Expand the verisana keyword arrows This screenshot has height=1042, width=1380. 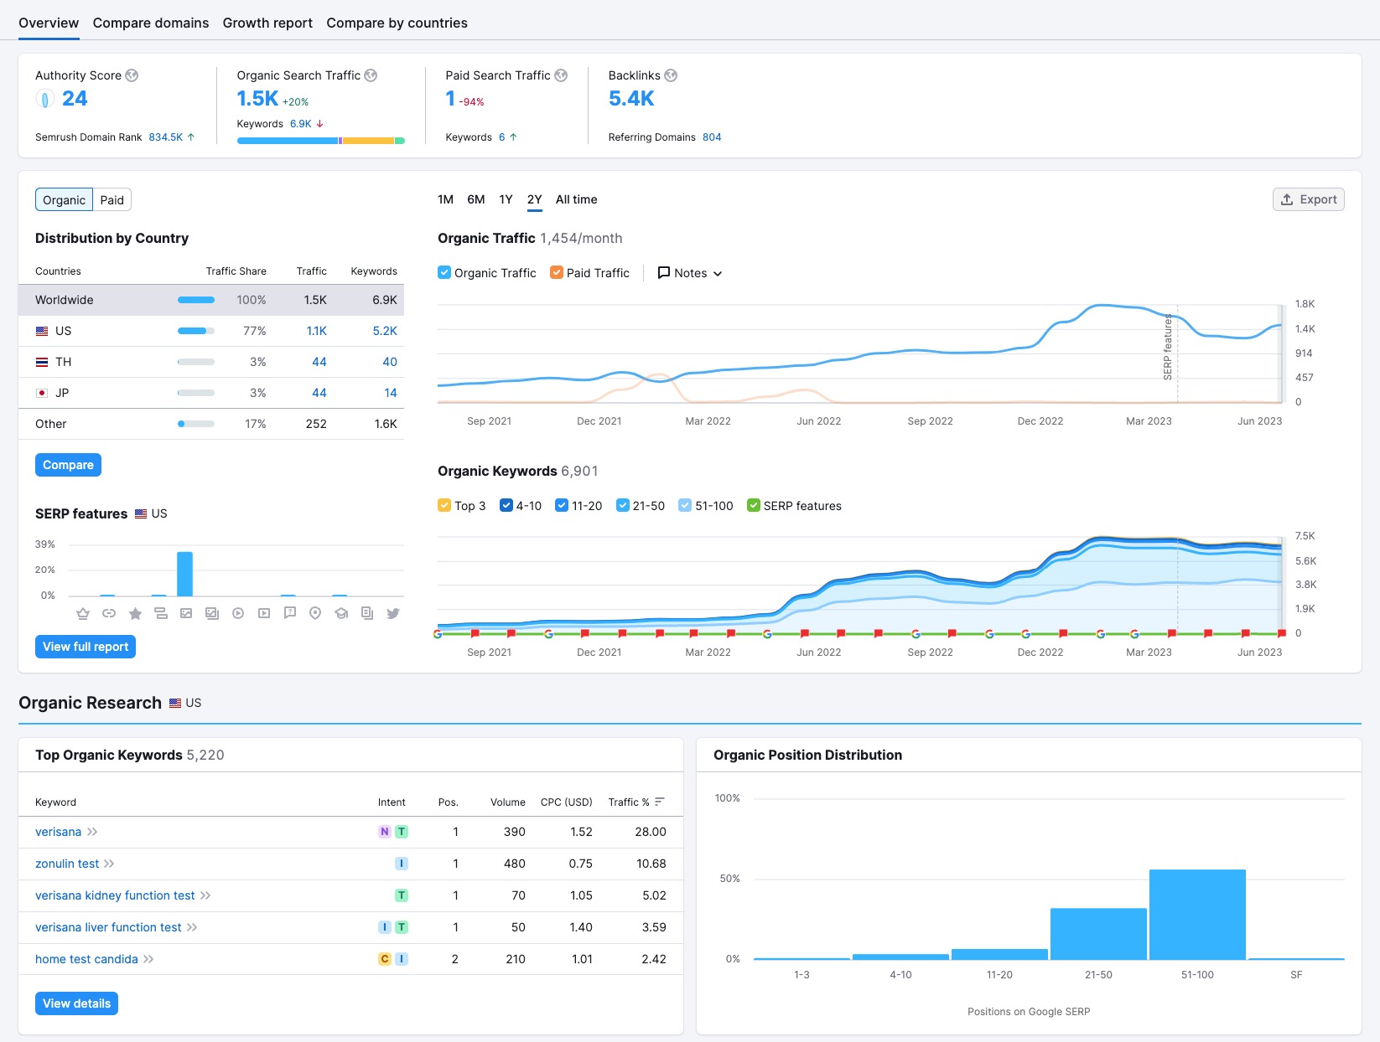(92, 832)
